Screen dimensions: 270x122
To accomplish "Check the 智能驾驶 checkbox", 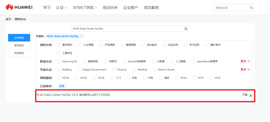I will pyautogui.click(x=85, y=61).
